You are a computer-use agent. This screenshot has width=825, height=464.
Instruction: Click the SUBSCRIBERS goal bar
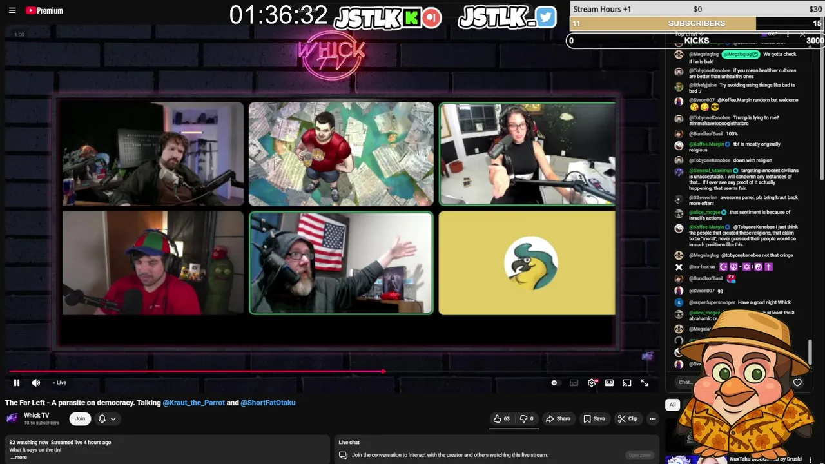click(696, 23)
